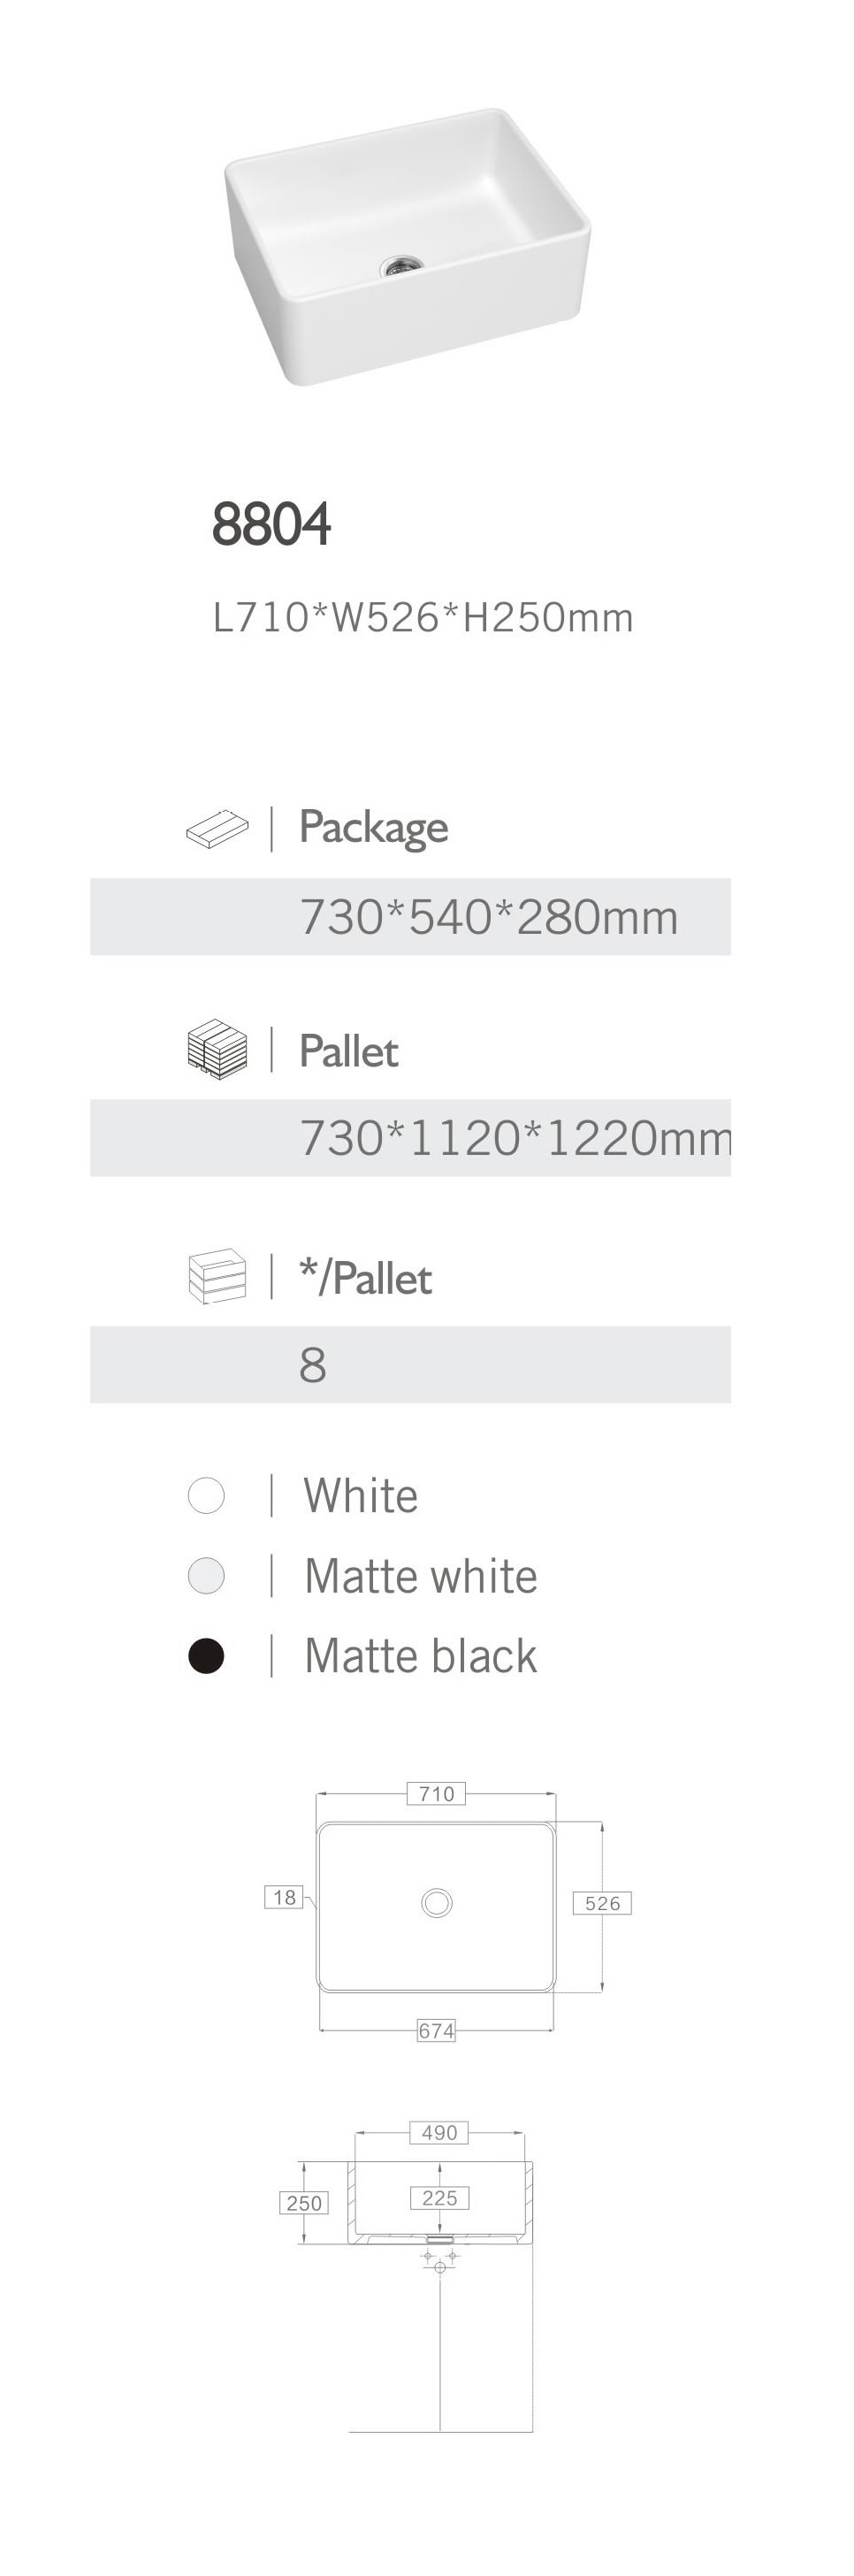854x2576 pixels.
Task: Click the units per pallet icon
Action: click(x=217, y=1276)
